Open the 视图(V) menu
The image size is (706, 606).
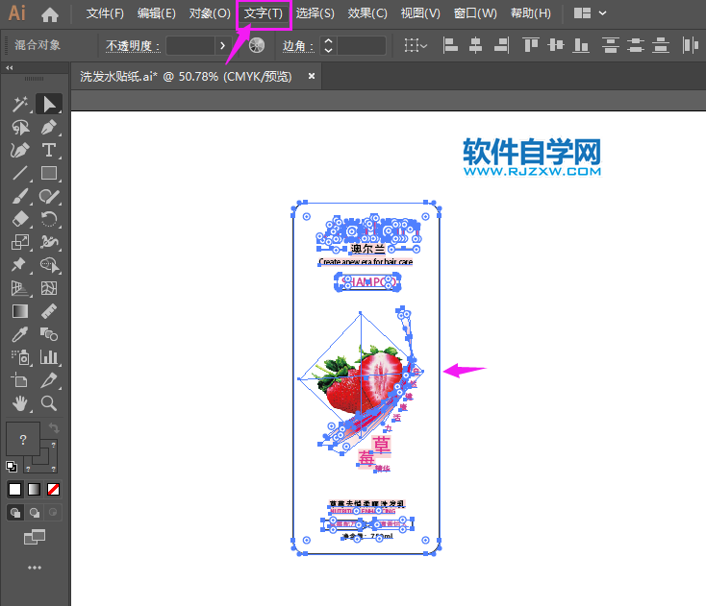click(x=420, y=13)
